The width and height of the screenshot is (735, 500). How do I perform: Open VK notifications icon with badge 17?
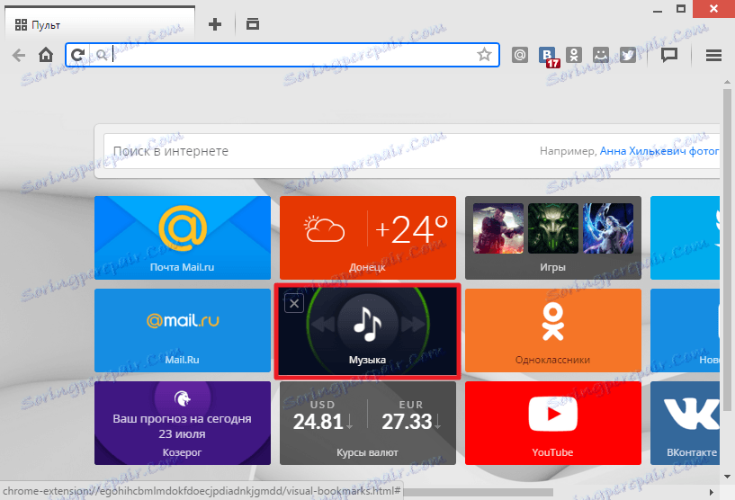point(548,57)
